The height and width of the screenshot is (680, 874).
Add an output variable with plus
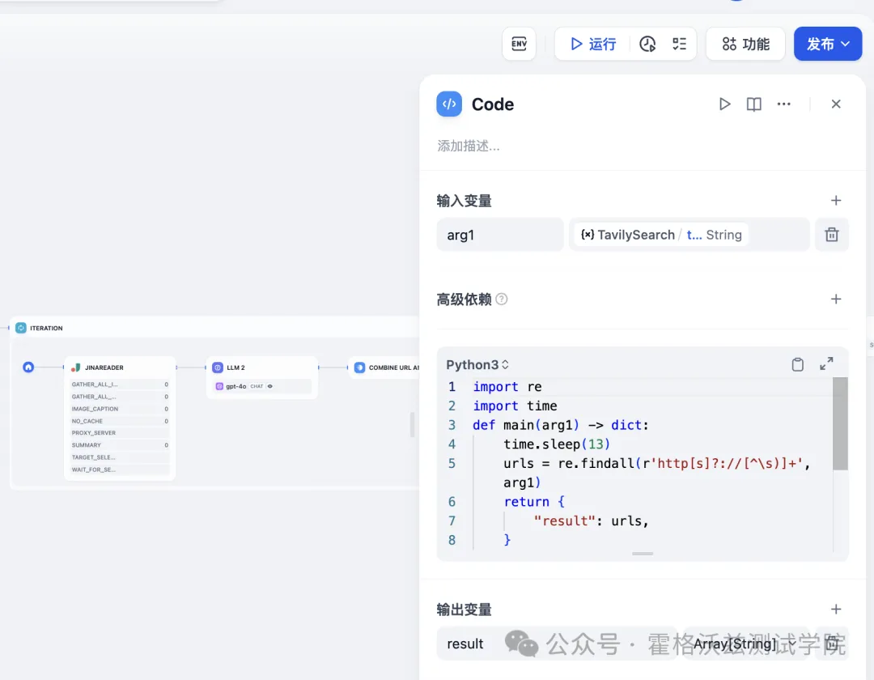835,610
